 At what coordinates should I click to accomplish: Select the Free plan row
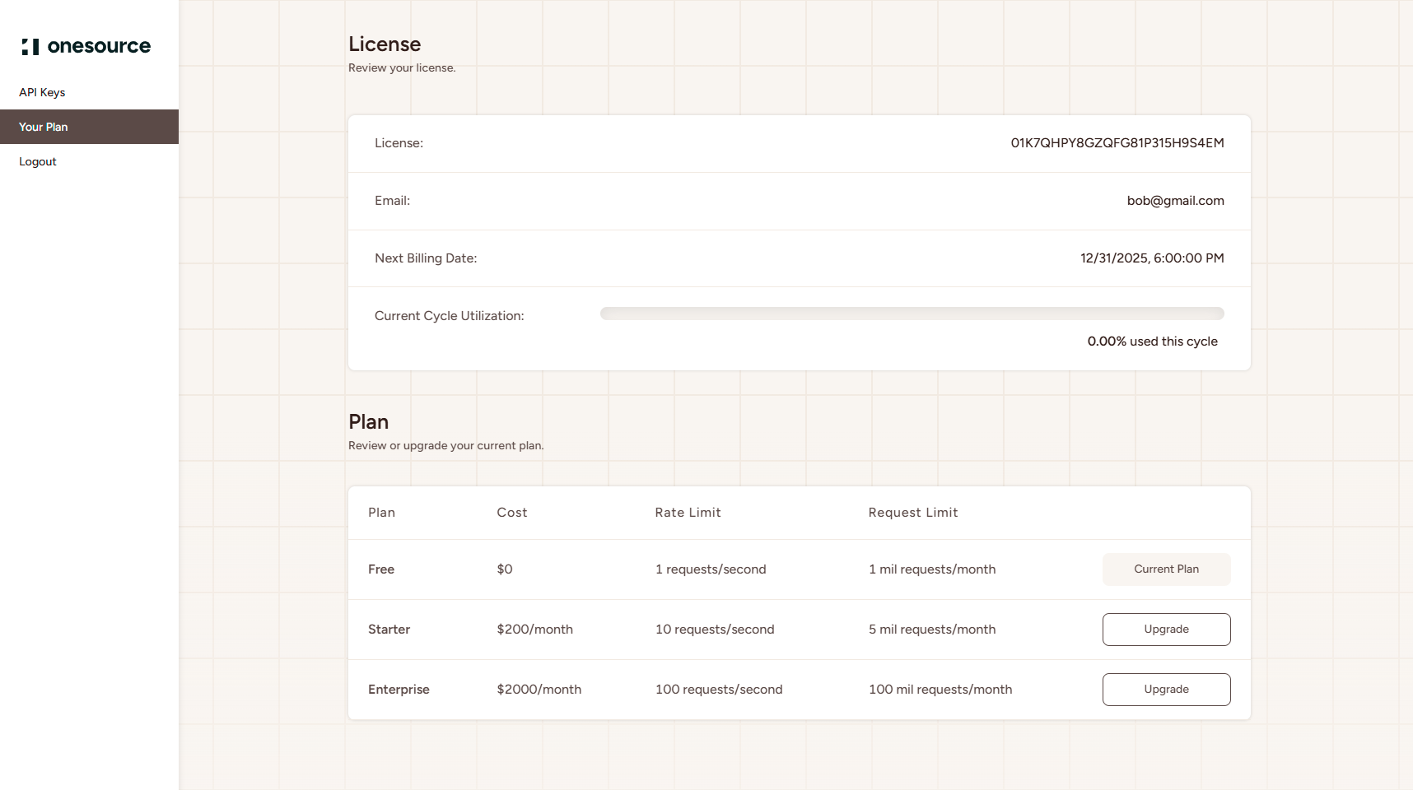(x=576, y=569)
